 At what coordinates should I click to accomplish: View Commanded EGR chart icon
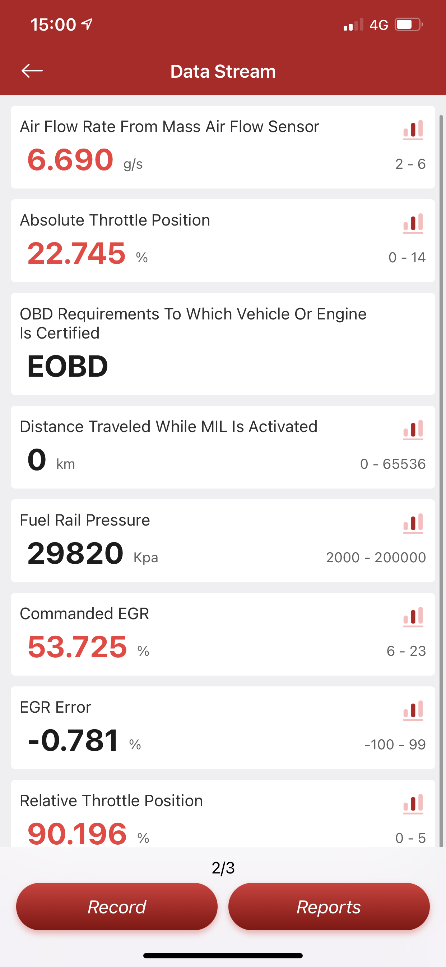pyautogui.click(x=413, y=617)
